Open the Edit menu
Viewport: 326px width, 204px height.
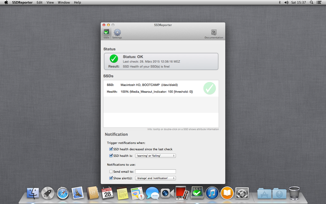pyautogui.click(x=40, y=3)
